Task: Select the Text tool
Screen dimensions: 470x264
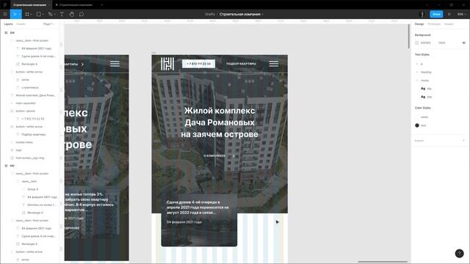Action: pyautogui.click(x=62, y=14)
